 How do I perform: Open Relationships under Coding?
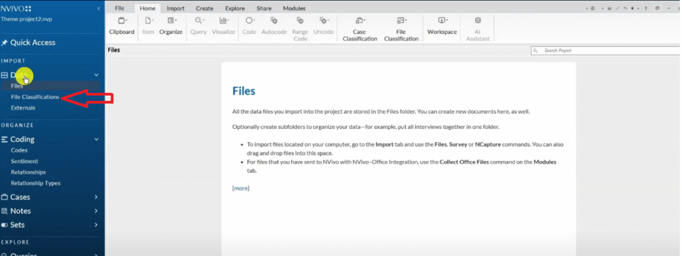click(x=28, y=172)
